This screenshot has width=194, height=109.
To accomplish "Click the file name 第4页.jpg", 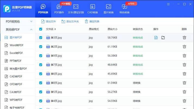I will coord(56,101).
